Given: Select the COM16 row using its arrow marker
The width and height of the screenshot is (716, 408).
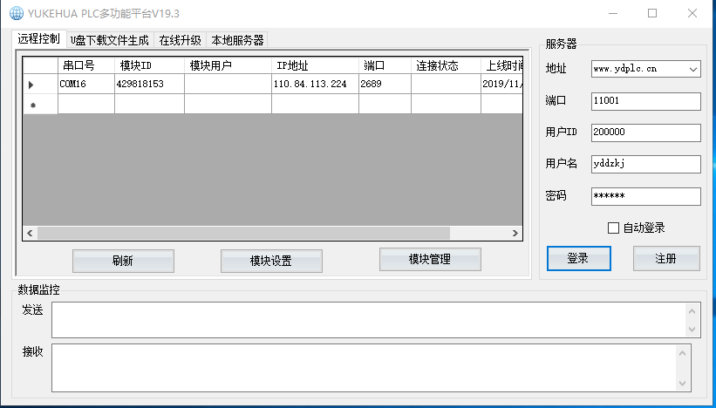Looking at the screenshot, I should (x=32, y=85).
